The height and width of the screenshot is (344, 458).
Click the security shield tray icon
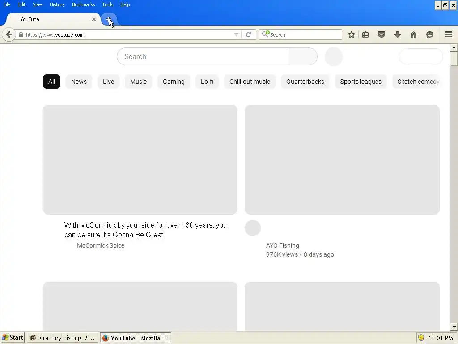(x=421, y=338)
